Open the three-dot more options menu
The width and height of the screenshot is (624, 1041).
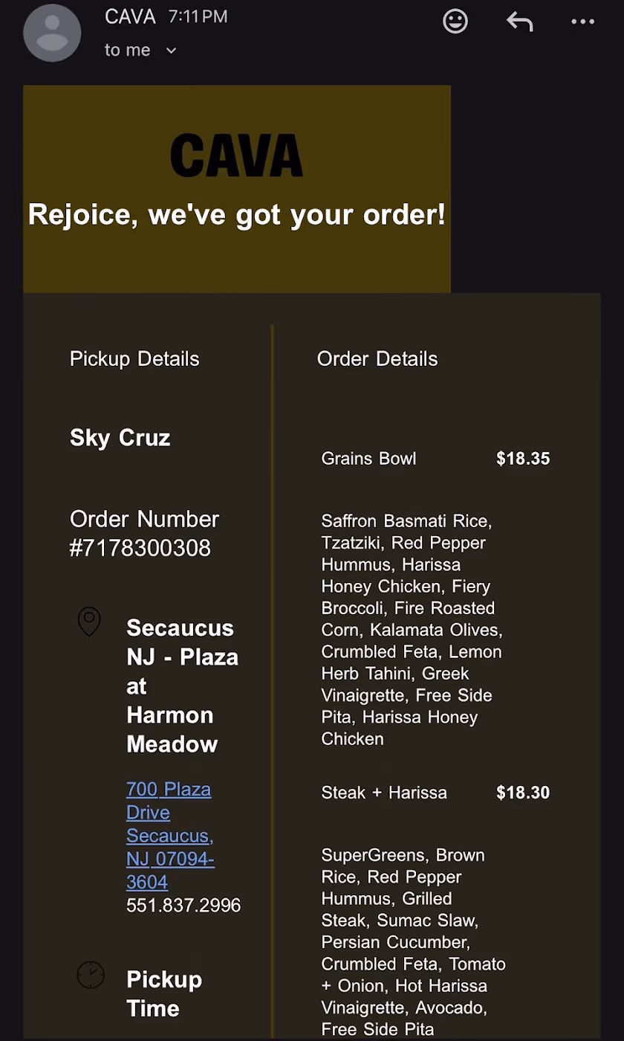[x=583, y=22]
